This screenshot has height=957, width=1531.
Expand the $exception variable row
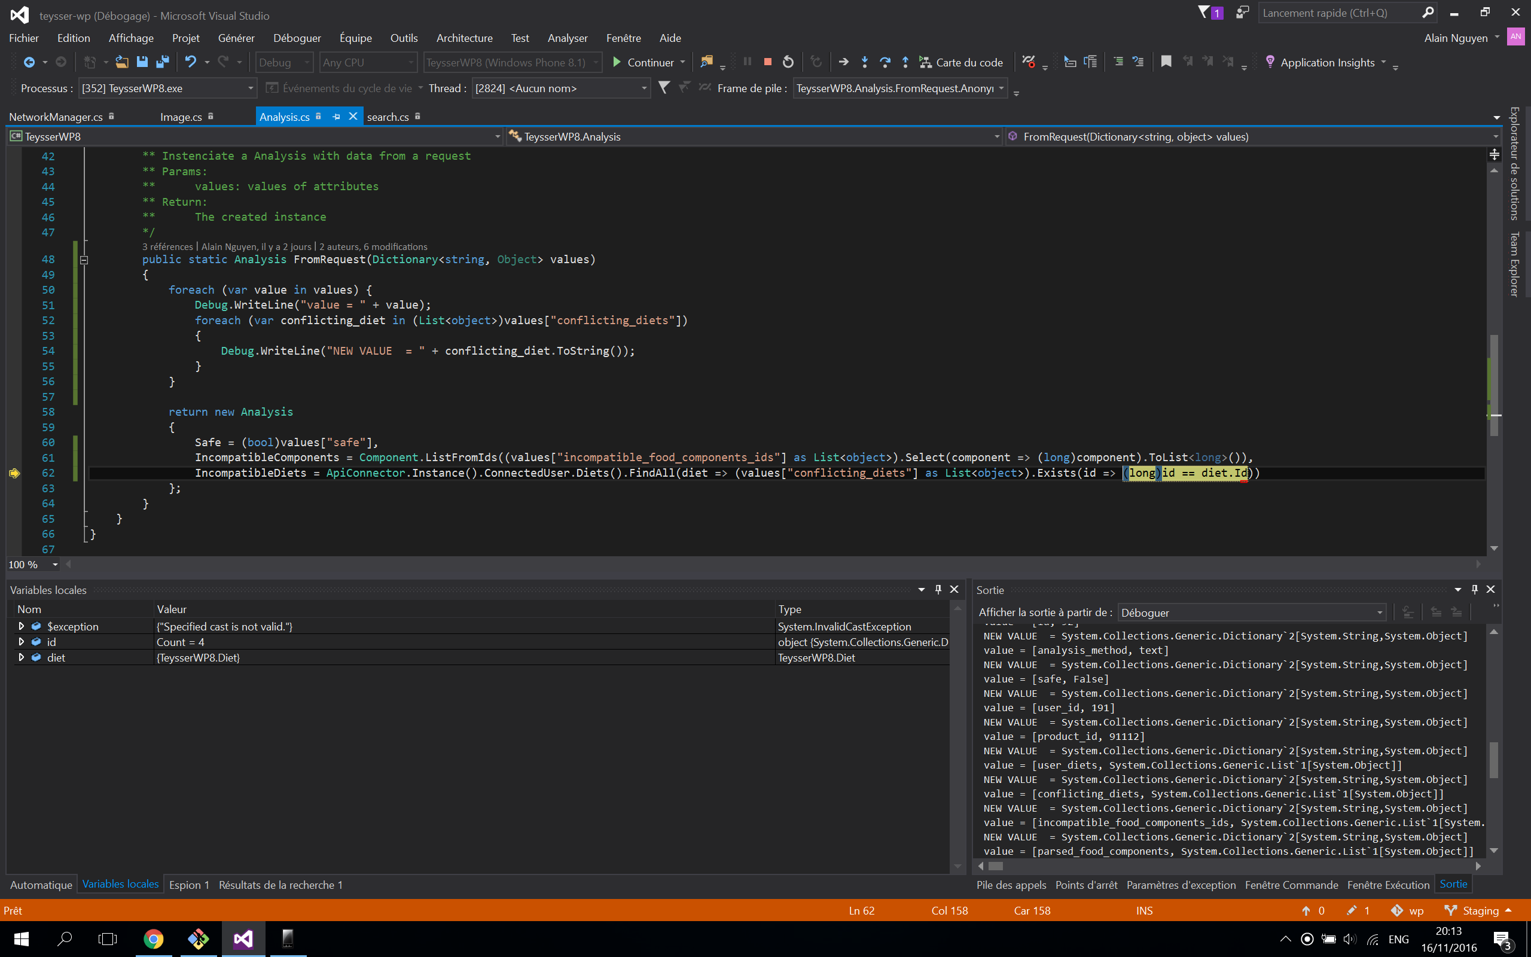(x=22, y=626)
